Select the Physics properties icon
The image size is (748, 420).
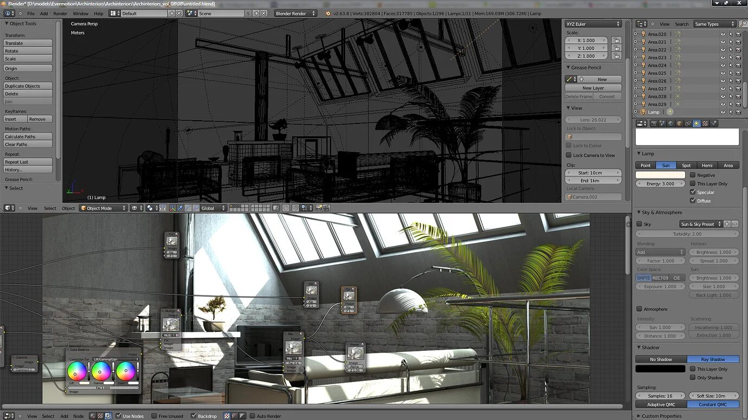click(x=714, y=123)
